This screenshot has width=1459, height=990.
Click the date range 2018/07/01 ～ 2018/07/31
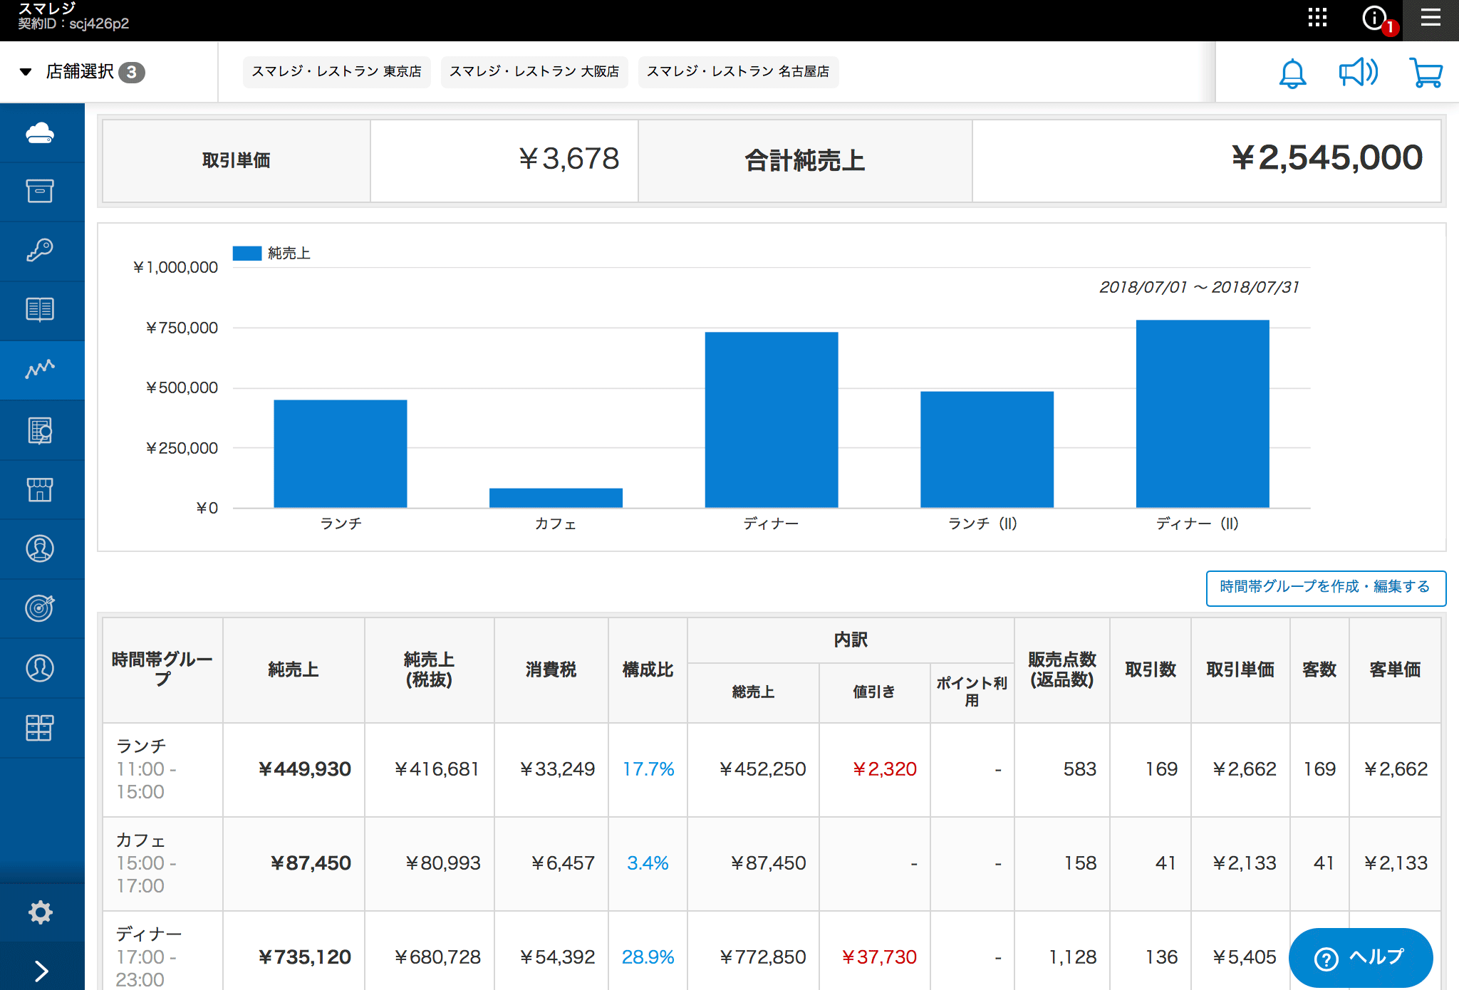pos(1199,288)
